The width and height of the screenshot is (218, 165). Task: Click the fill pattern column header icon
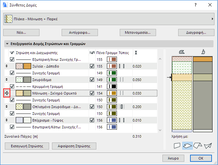click(x=92, y=53)
